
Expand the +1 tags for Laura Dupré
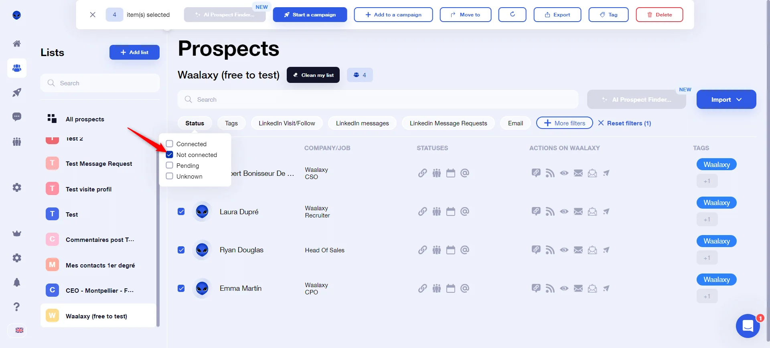[707, 219]
